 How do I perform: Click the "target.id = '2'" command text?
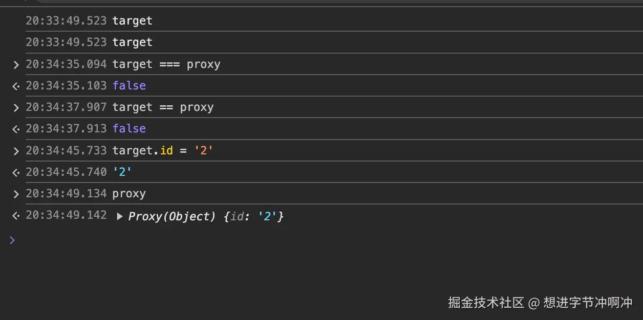coord(162,151)
